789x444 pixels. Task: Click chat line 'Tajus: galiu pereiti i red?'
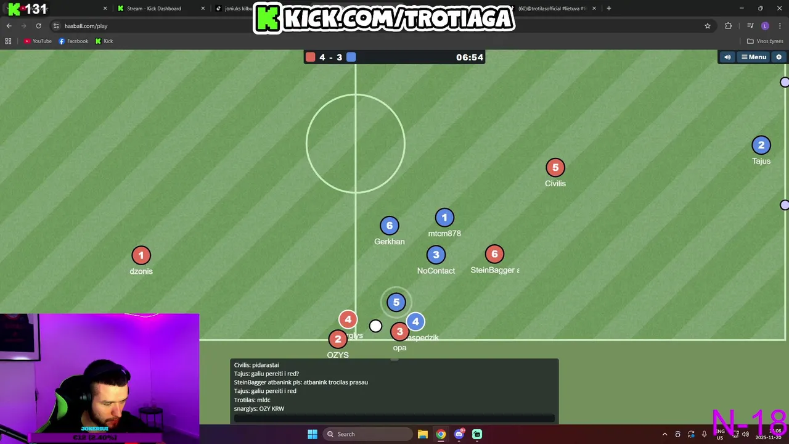(266, 374)
